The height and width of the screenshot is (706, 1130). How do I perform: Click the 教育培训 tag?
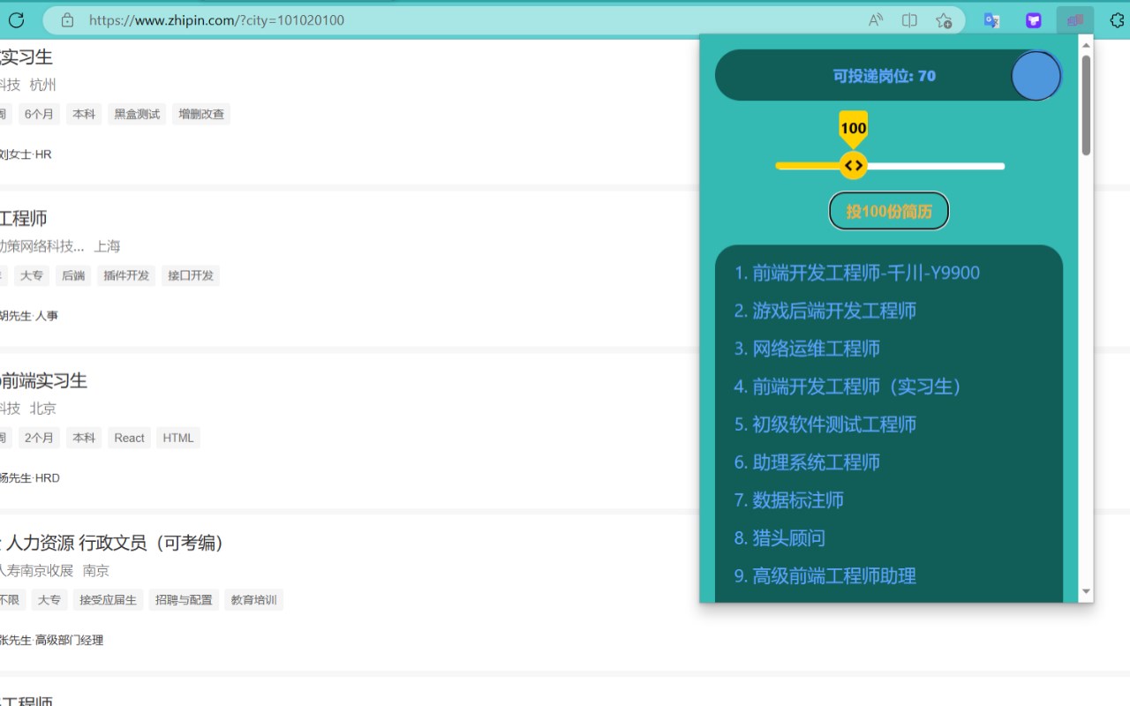tap(253, 600)
